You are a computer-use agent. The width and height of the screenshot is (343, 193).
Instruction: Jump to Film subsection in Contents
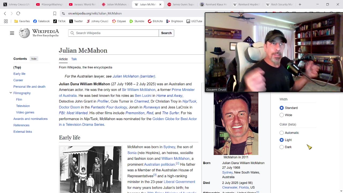[19, 99]
